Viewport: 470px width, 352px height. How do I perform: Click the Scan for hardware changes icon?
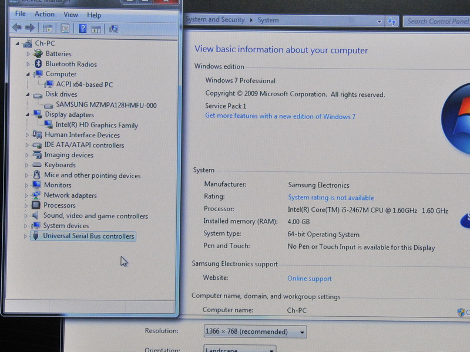click(113, 29)
